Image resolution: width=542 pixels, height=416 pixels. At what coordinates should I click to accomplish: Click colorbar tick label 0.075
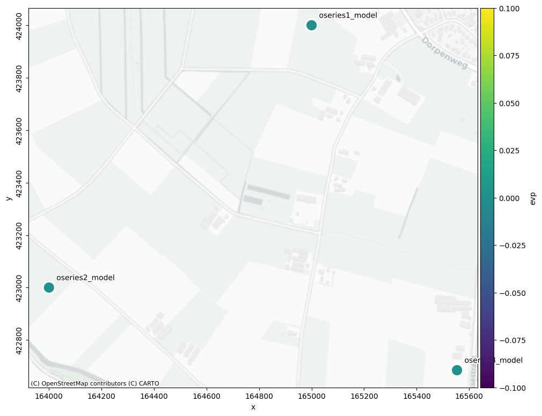point(509,56)
